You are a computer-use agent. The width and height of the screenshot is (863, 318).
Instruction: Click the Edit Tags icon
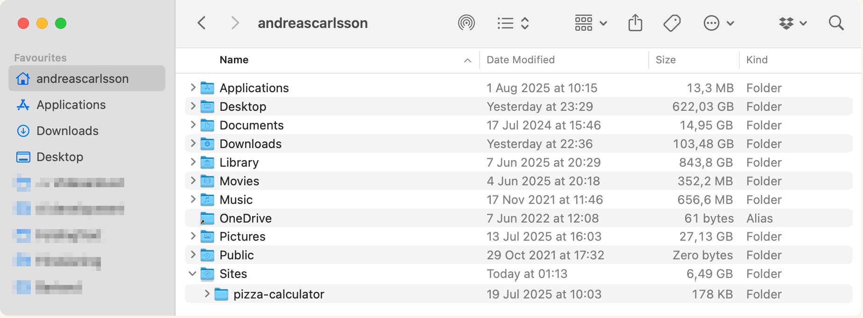[672, 23]
